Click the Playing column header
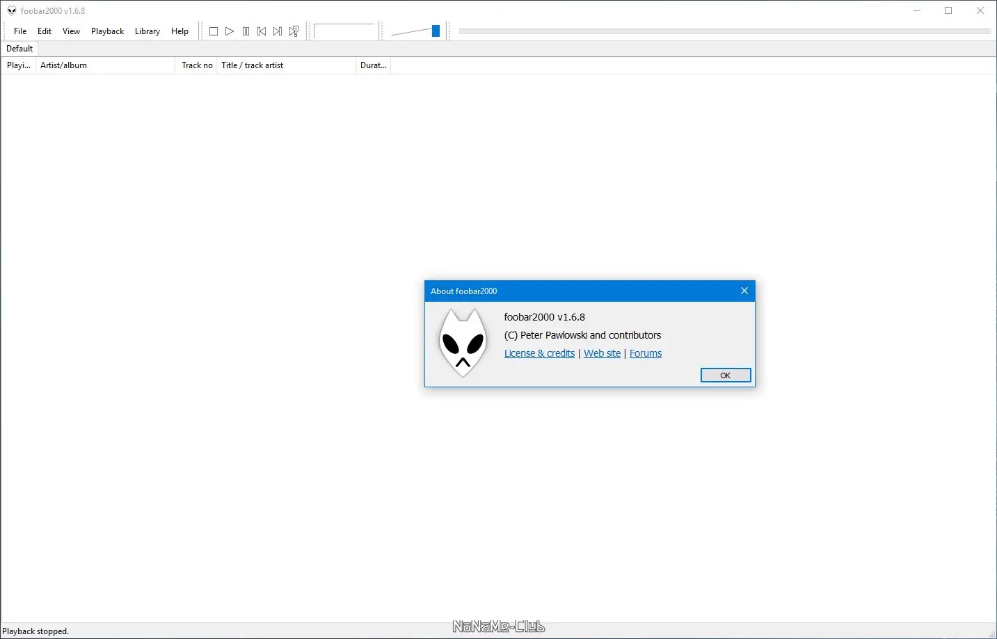Viewport: 997px width, 639px height. coord(19,65)
